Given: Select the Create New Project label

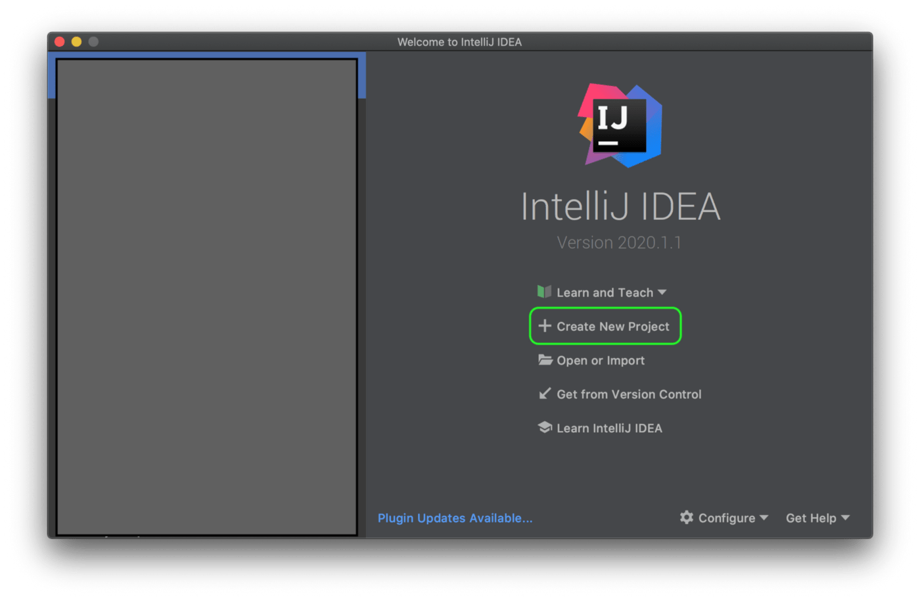Looking at the screenshot, I should (x=612, y=326).
